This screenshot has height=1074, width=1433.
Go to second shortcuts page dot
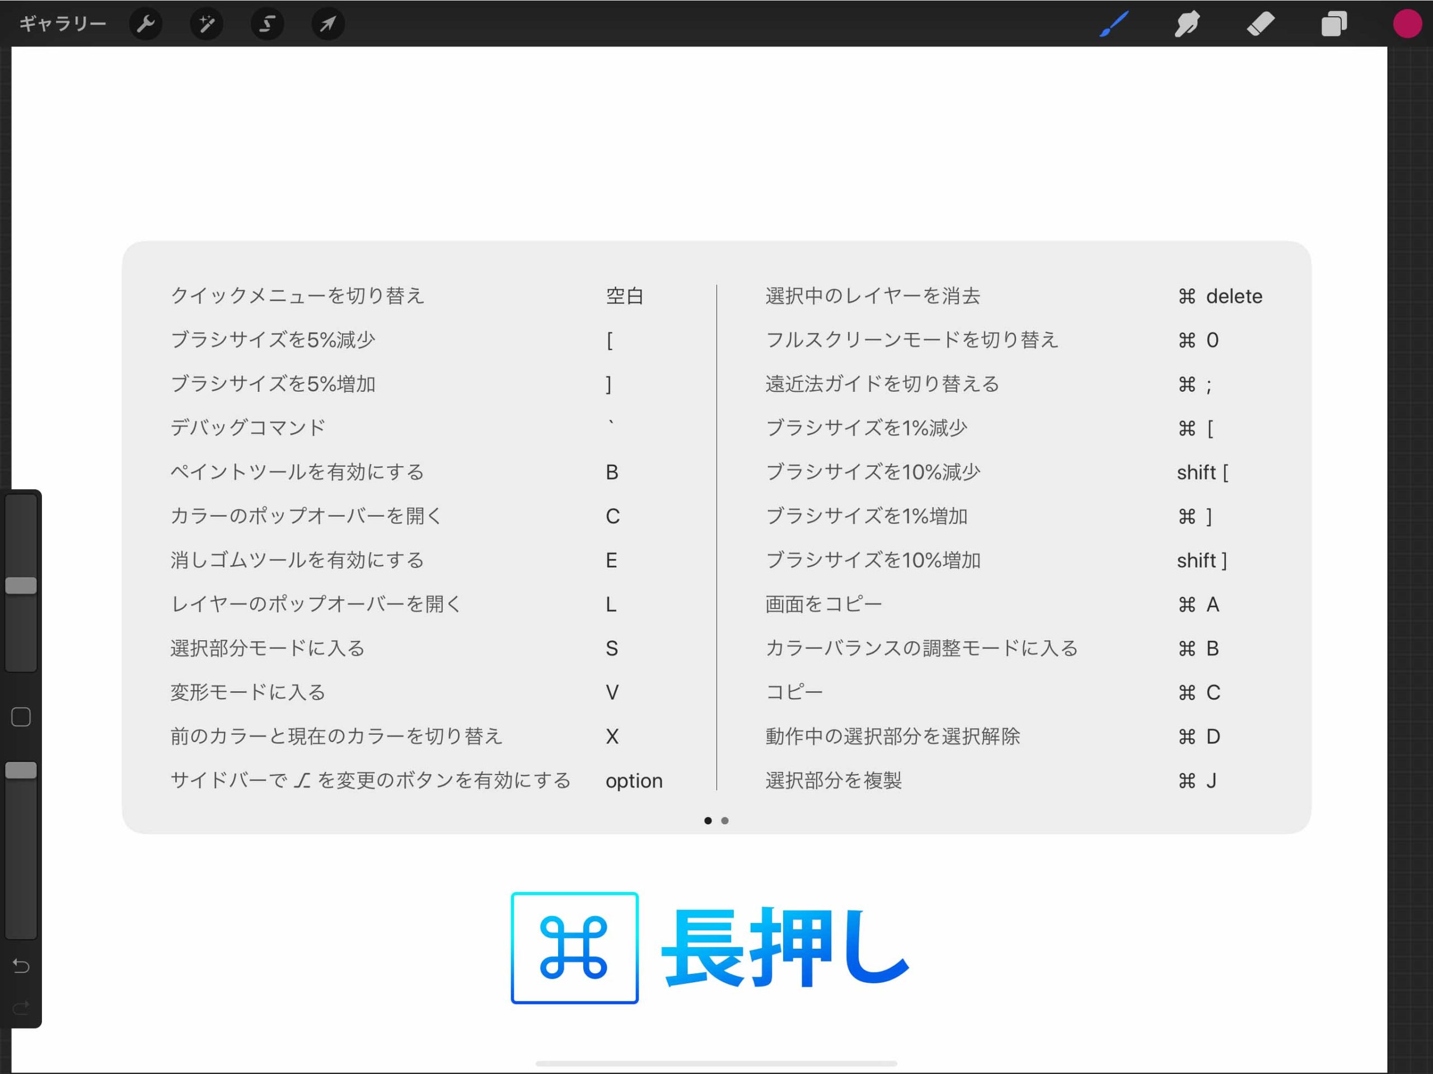coord(725,820)
